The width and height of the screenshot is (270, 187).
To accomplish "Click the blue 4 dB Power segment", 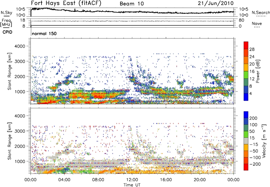I will click(x=246, y=97).
